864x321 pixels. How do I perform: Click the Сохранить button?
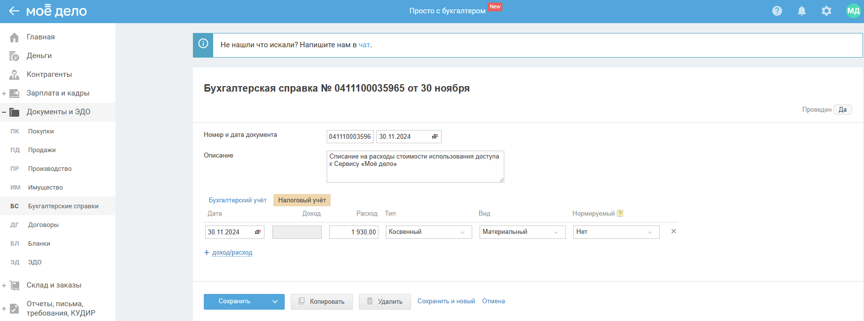tap(234, 301)
